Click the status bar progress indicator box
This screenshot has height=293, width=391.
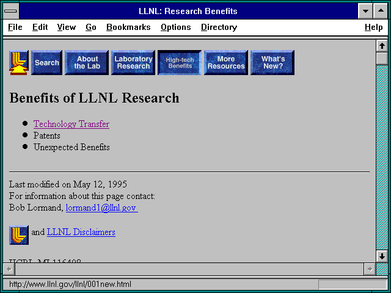coord(353,284)
